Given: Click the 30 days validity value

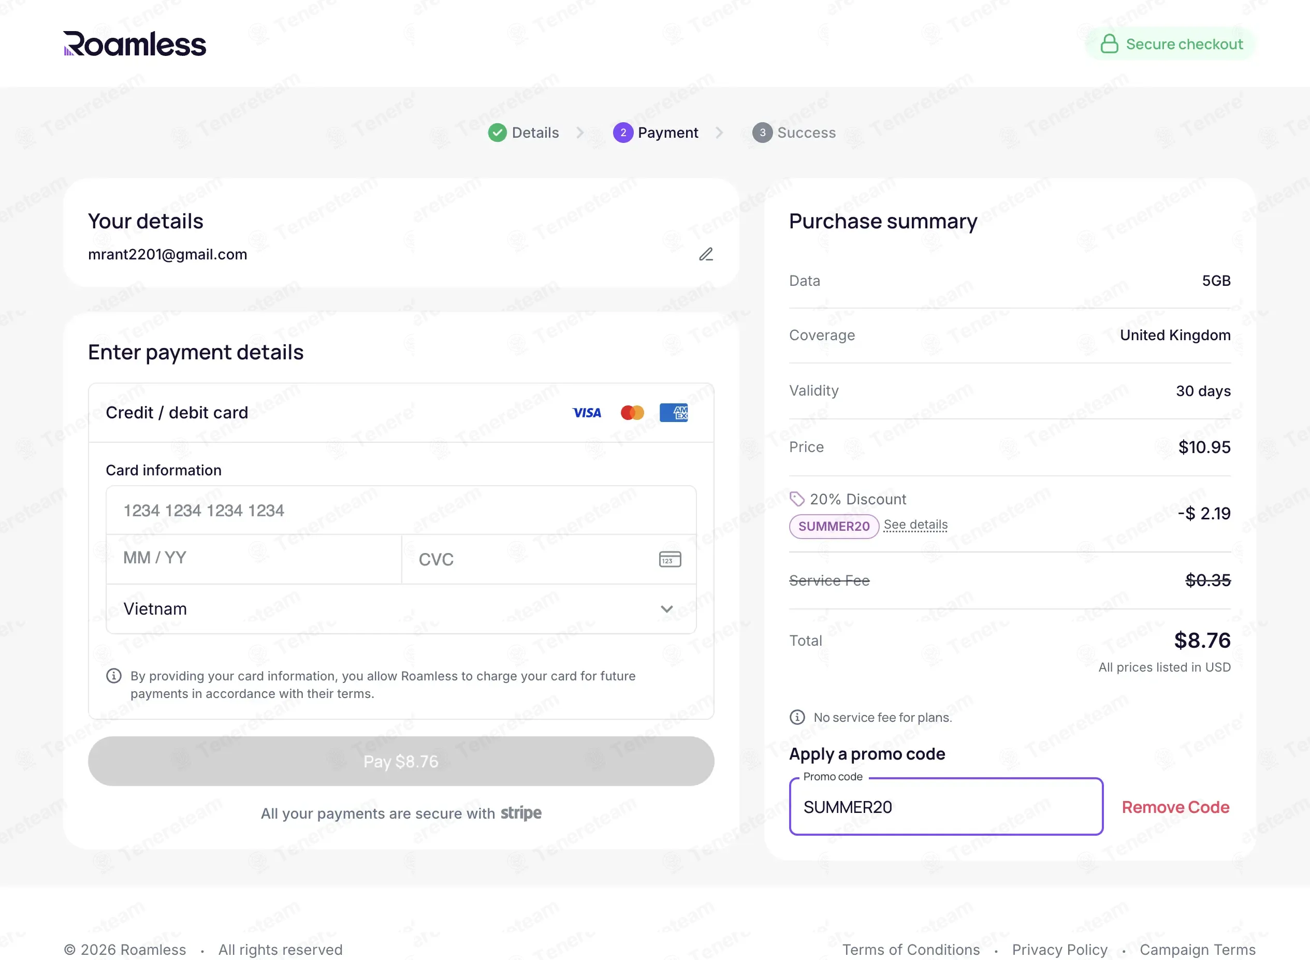Looking at the screenshot, I should (x=1203, y=391).
